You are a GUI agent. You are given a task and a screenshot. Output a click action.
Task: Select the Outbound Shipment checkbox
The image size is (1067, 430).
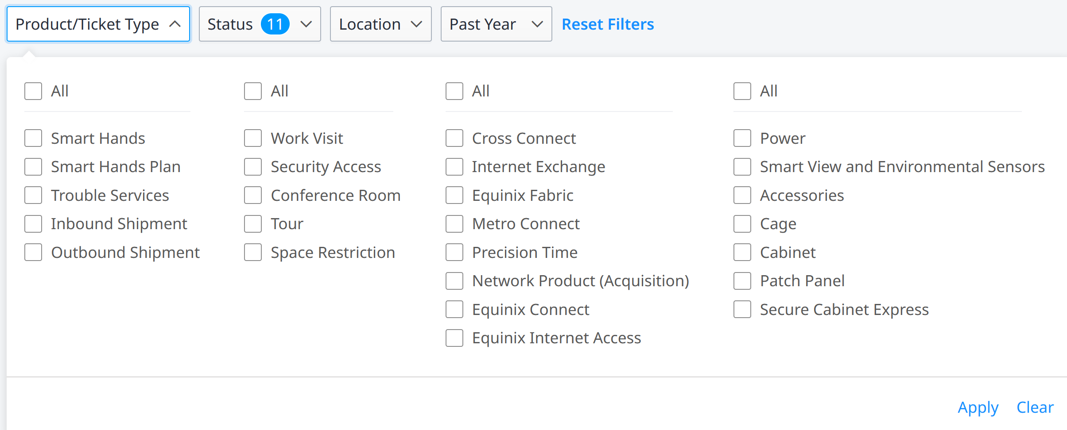point(33,252)
